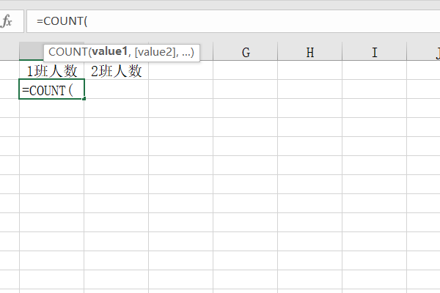
Task: Click the highlighted header of the active column
Action: click(31, 52)
